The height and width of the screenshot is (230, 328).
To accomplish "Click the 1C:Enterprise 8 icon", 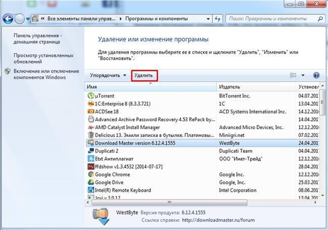I will coord(91,104).
